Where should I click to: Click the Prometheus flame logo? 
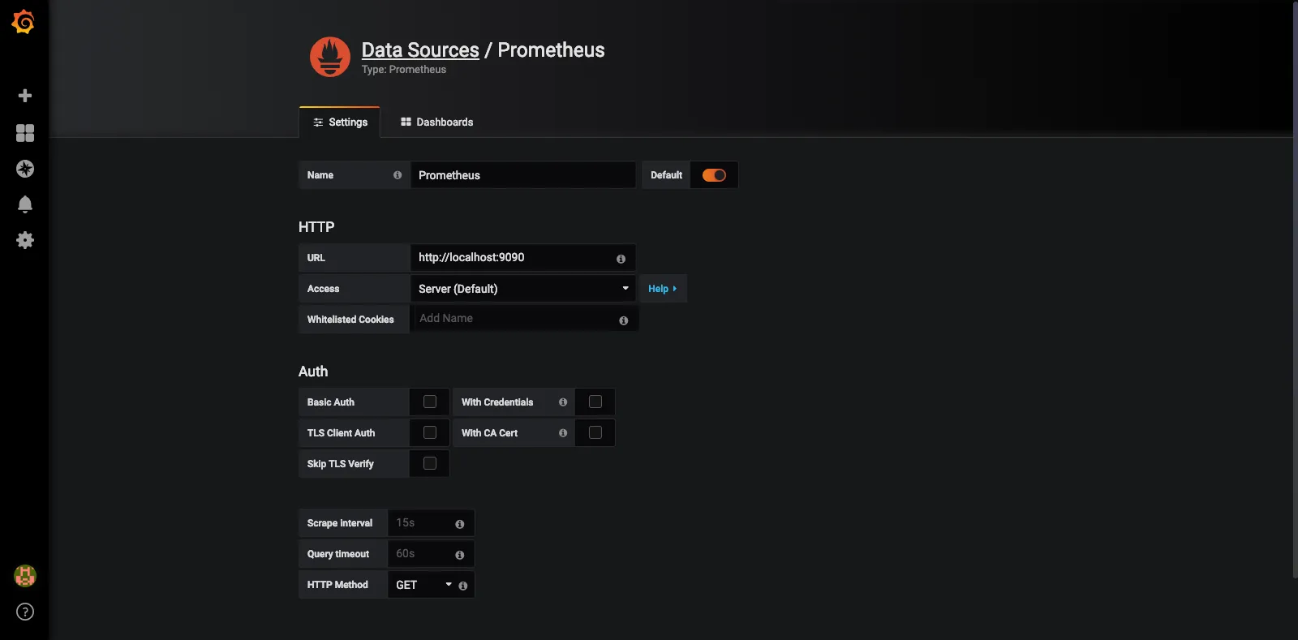click(330, 57)
